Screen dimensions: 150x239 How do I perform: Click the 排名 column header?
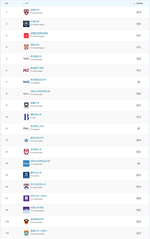pos(6,3)
